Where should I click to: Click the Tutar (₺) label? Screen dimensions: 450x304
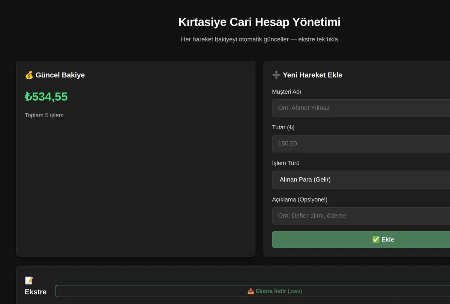(283, 127)
